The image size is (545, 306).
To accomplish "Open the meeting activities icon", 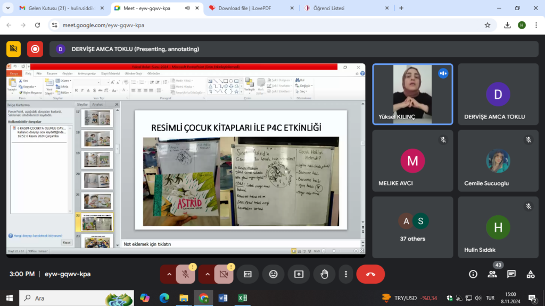I will pyautogui.click(x=530, y=274).
